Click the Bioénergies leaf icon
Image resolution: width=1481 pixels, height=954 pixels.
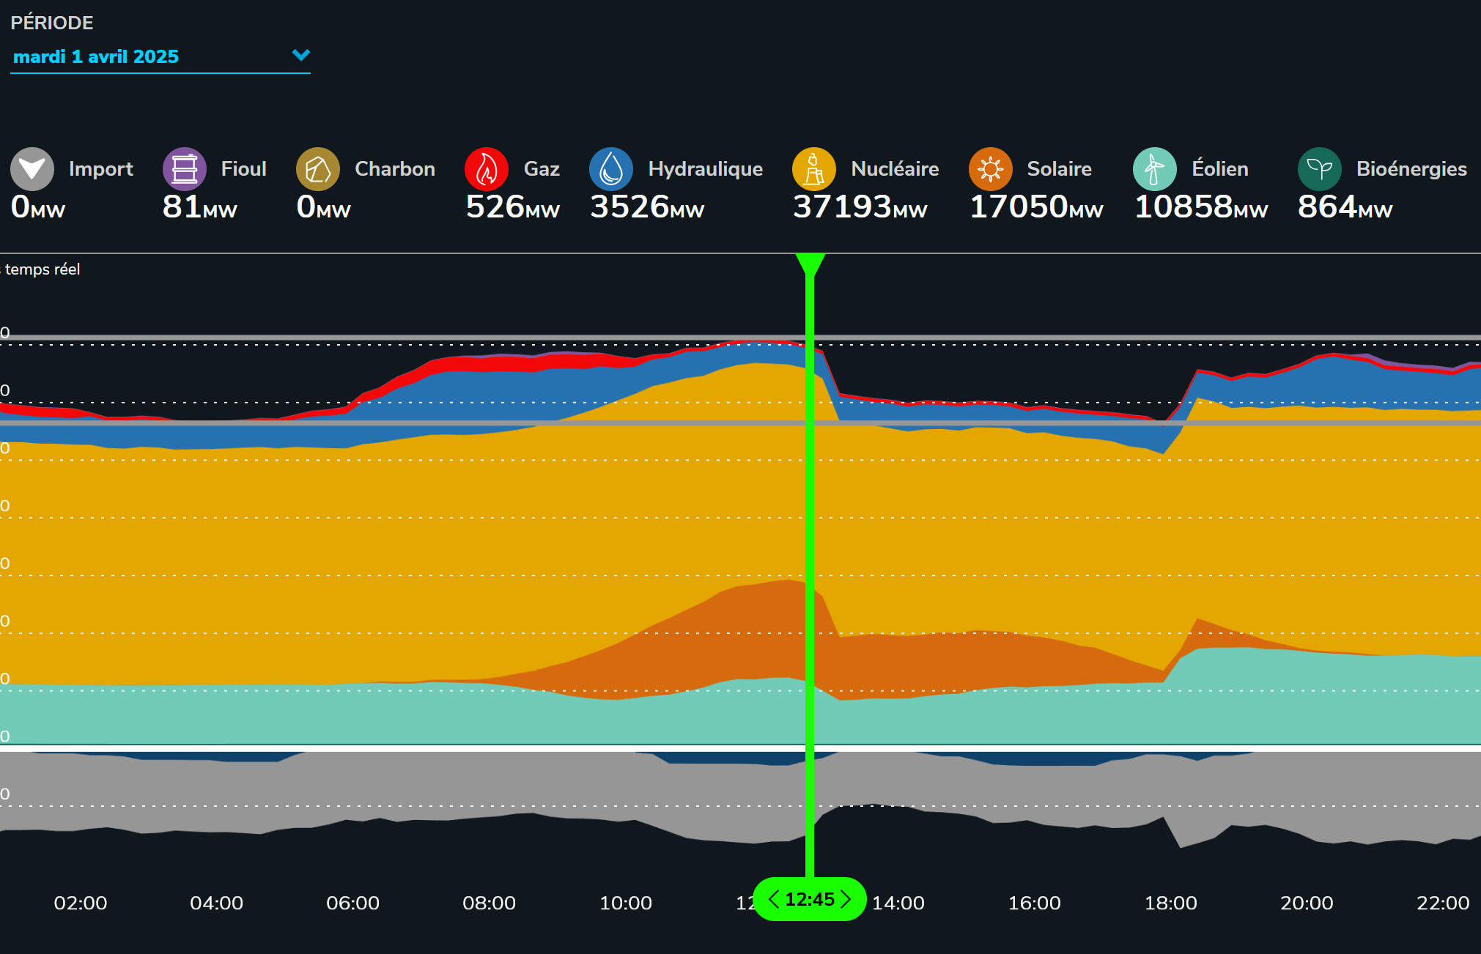[x=1319, y=169]
